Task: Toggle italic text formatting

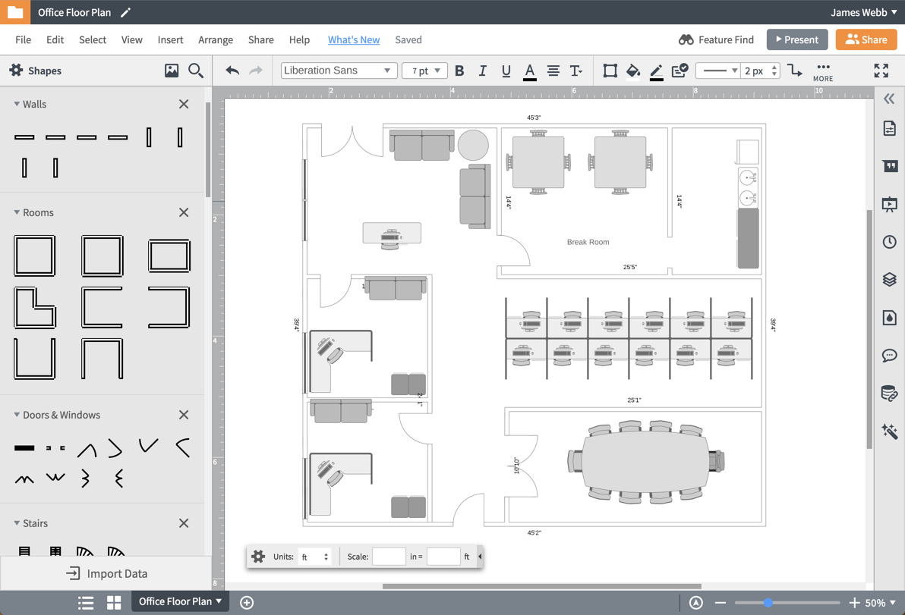Action: coord(482,71)
